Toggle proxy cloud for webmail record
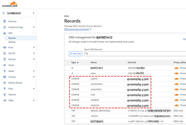The image size is (186, 125). click(177, 105)
